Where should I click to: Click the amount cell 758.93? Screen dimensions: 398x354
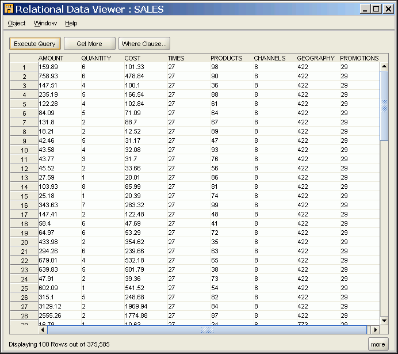coord(60,76)
